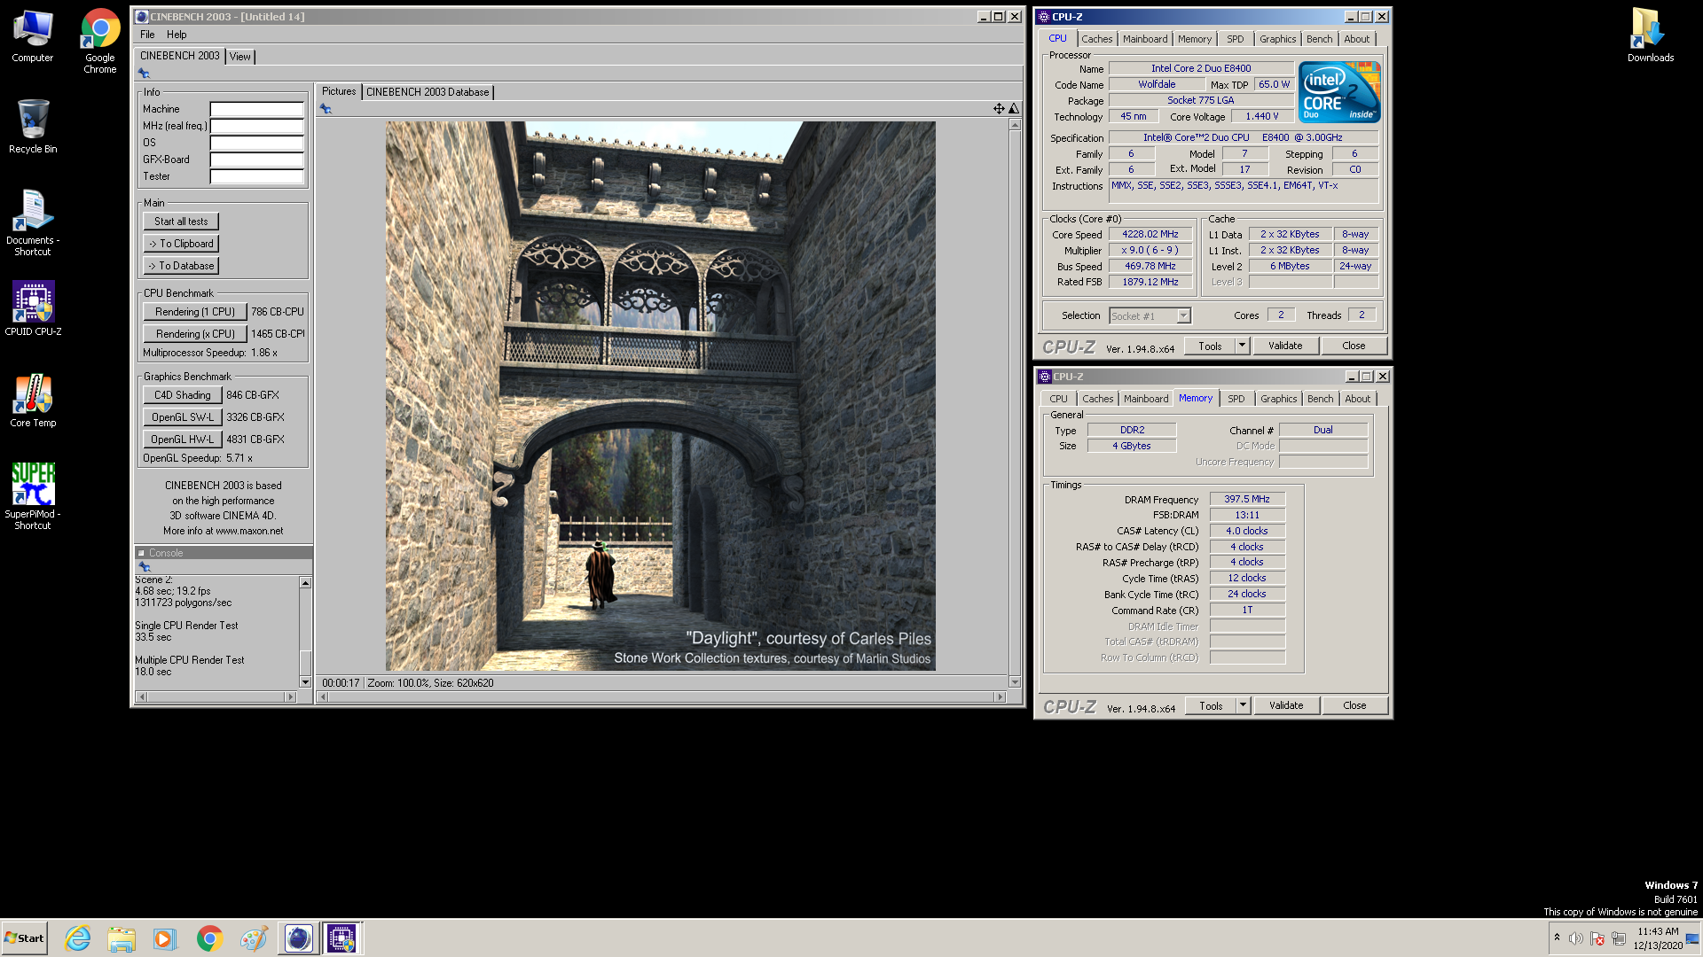Select the Recycle Bin icon
1703x957 pixels.
coord(33,126)
